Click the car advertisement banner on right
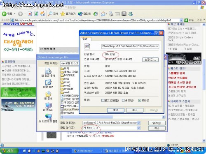The image size is (206, 154). click(184, 58)
